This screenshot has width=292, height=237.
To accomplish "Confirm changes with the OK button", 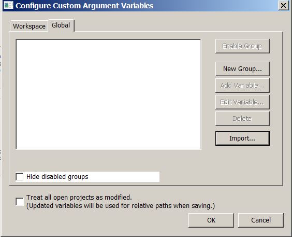I will pyautogui.click(x=211, y=220).
